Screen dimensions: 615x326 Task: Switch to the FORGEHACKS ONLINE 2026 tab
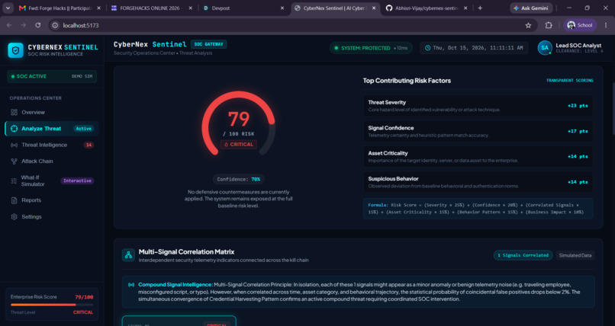click(x=152, y=8)
